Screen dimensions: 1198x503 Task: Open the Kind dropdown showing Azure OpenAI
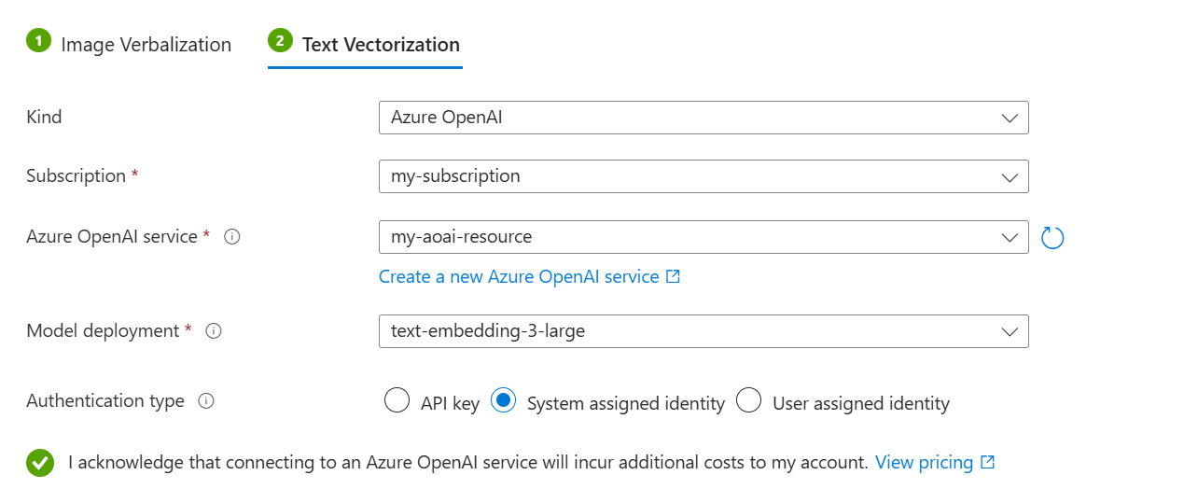tap(703, 118)
